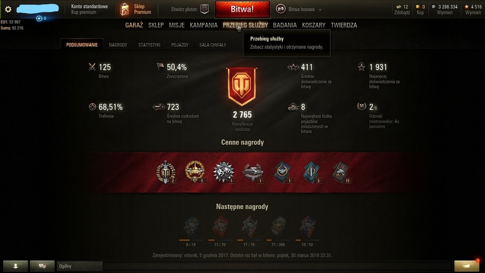Open the Sala Chwały tab
This screenshot has width=485, height=273.
tap(213, 45)
